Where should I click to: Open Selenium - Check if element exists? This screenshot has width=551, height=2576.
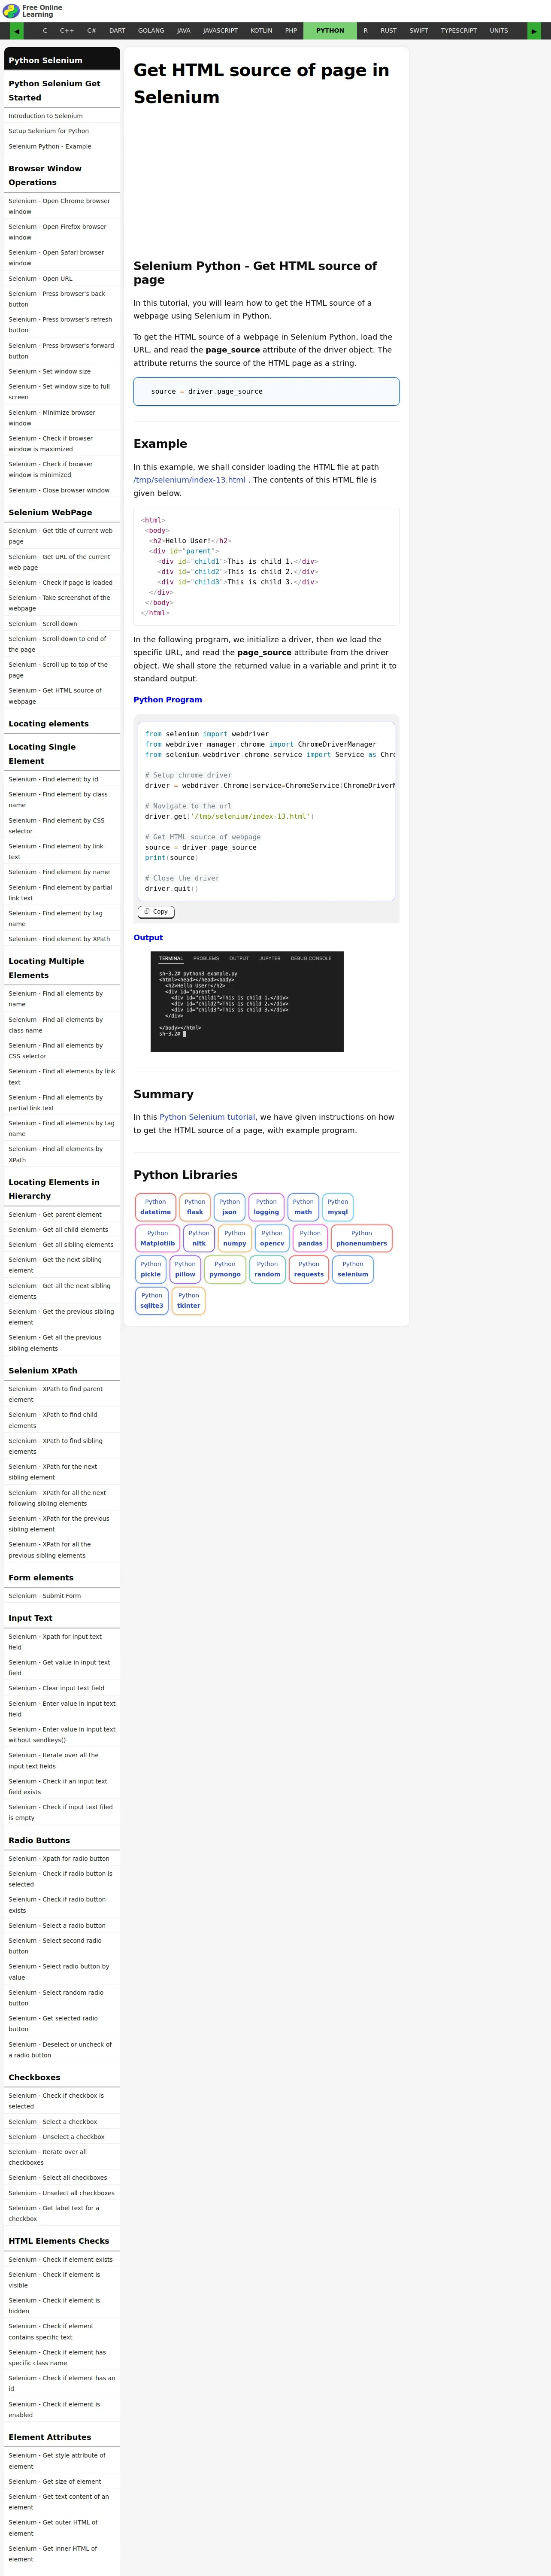62,2259
